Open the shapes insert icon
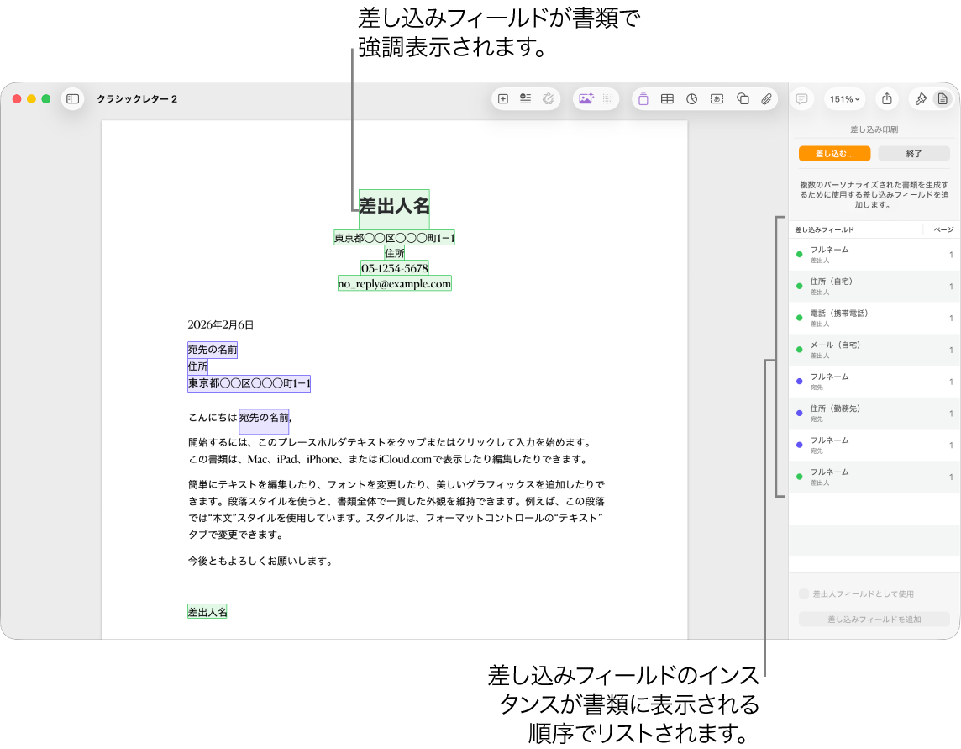 743,98
